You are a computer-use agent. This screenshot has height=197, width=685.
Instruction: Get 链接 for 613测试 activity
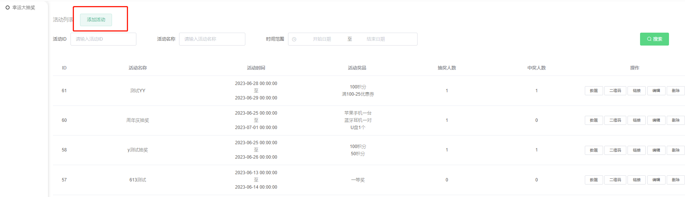[636, 180]
